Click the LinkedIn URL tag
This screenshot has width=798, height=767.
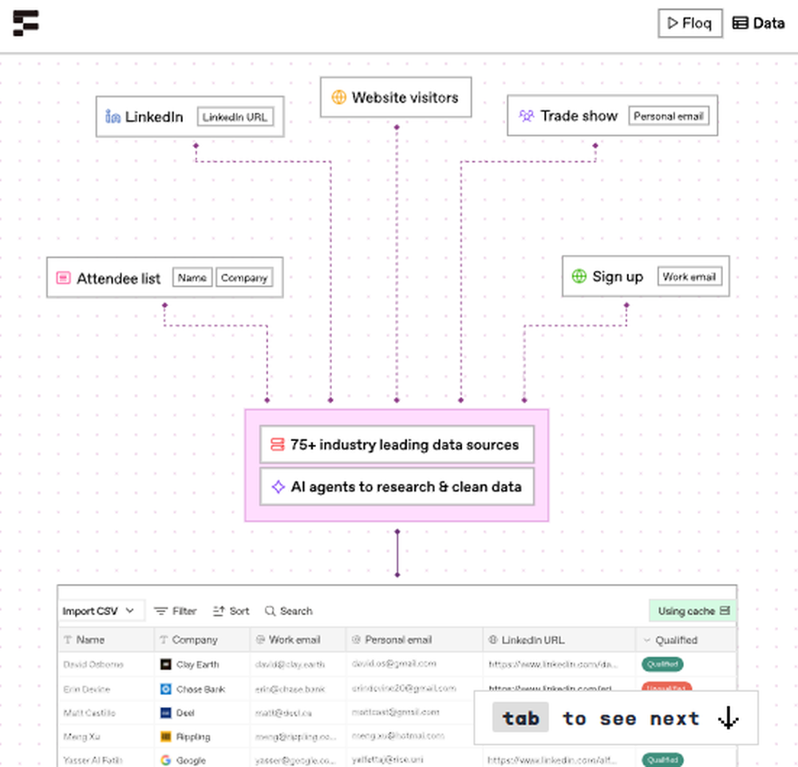pos(235,117)
